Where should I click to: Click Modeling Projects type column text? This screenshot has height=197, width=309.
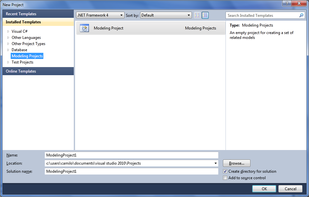click(x=201, y=28)
